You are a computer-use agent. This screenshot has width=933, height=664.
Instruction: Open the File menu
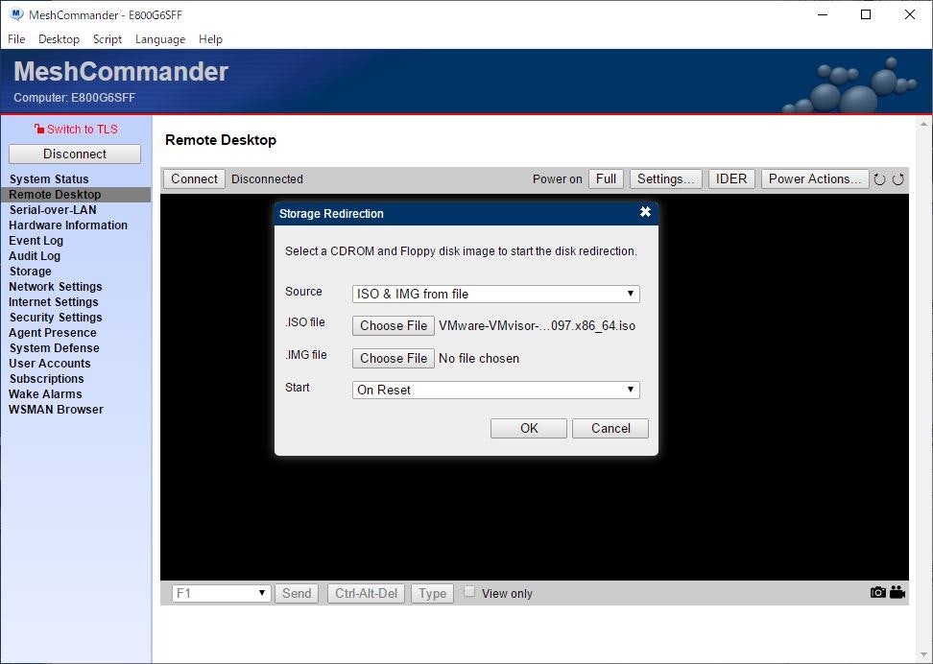click(16, 39)
